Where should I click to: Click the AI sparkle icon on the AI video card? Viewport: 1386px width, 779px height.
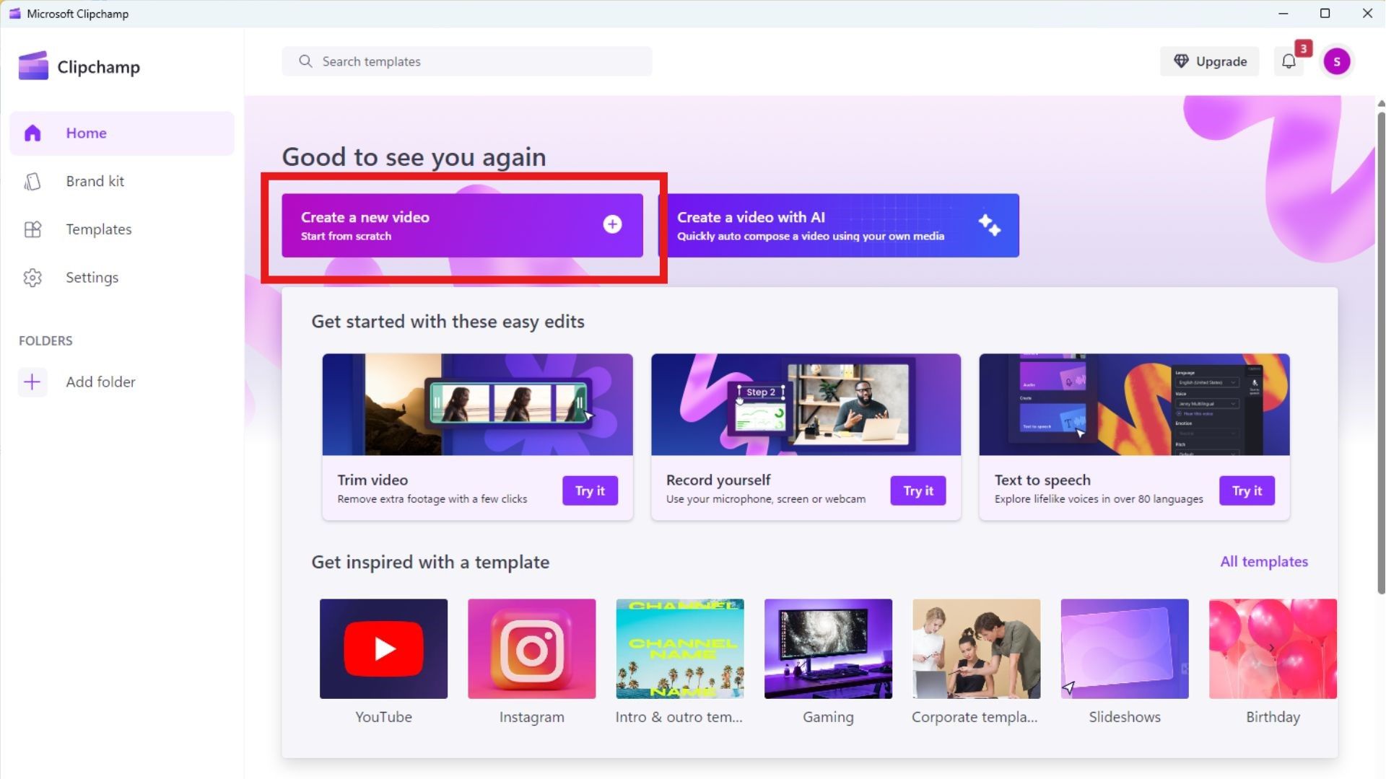pos(990,225)
